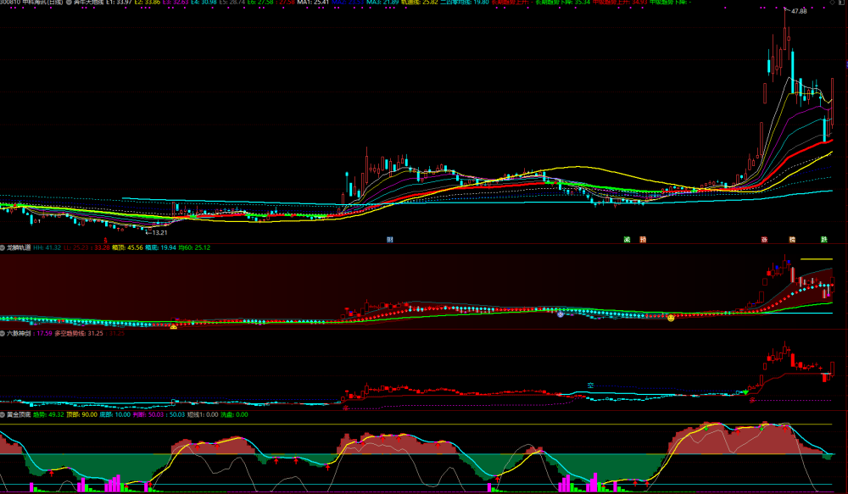Click the blue face signal in 龙麟轨道 panel
This screenshot has height=494, width=848.
coord(561,314)
